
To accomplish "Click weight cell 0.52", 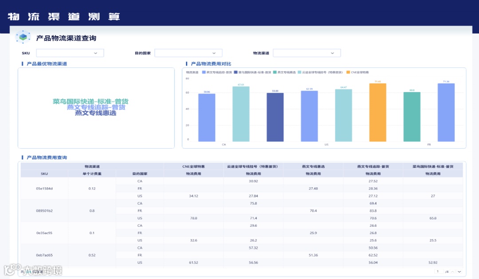I will click(x=92, y=255).
